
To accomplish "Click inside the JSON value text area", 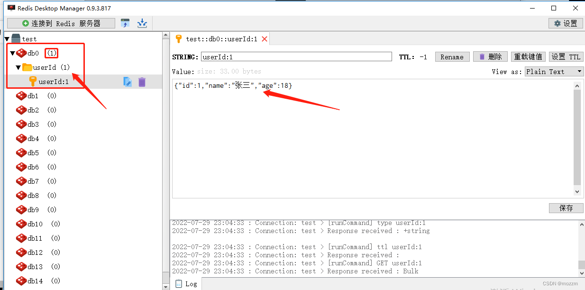I will (373, 139).
